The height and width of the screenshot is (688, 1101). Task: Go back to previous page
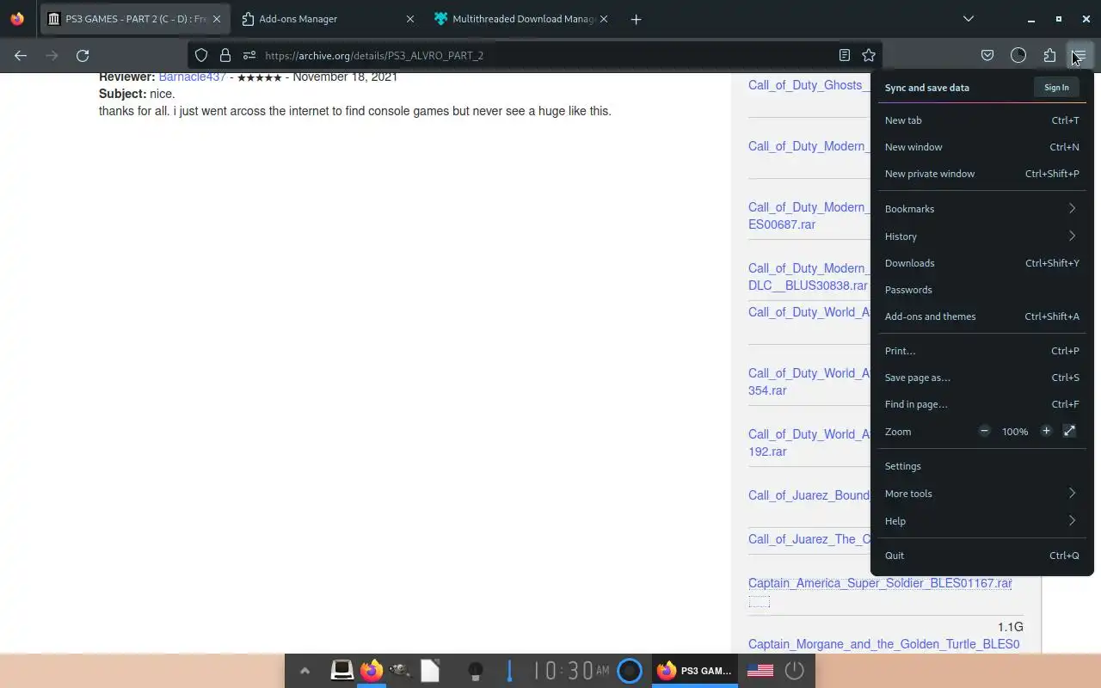[21, 55]
